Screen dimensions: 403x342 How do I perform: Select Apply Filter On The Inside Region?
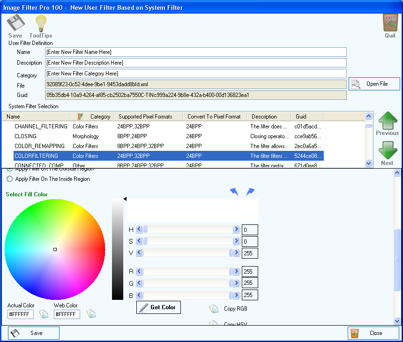point(9,179)
